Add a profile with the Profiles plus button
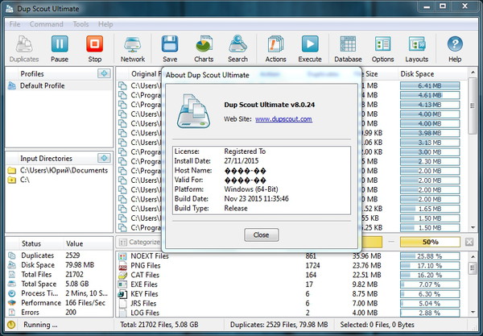Image resolution: width=483 pixels, height=336 pixels. 104,74
